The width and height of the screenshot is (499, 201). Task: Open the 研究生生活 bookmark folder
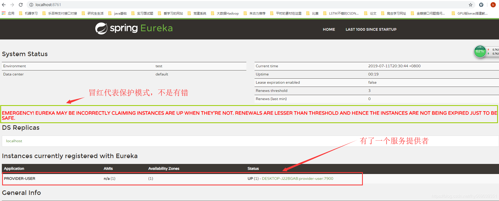(93, 13)
